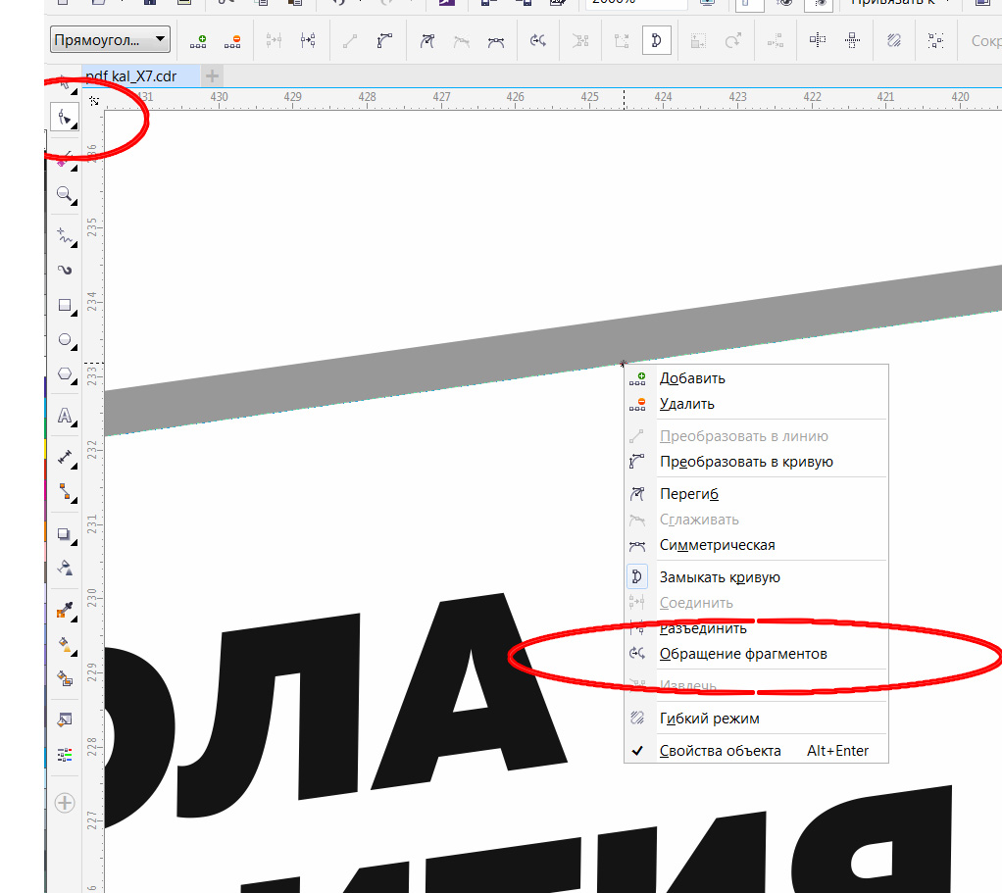Click Edit Fill icon in toolbox
This screenshot has width=1002, height=893.
click(x=65, y=720)
